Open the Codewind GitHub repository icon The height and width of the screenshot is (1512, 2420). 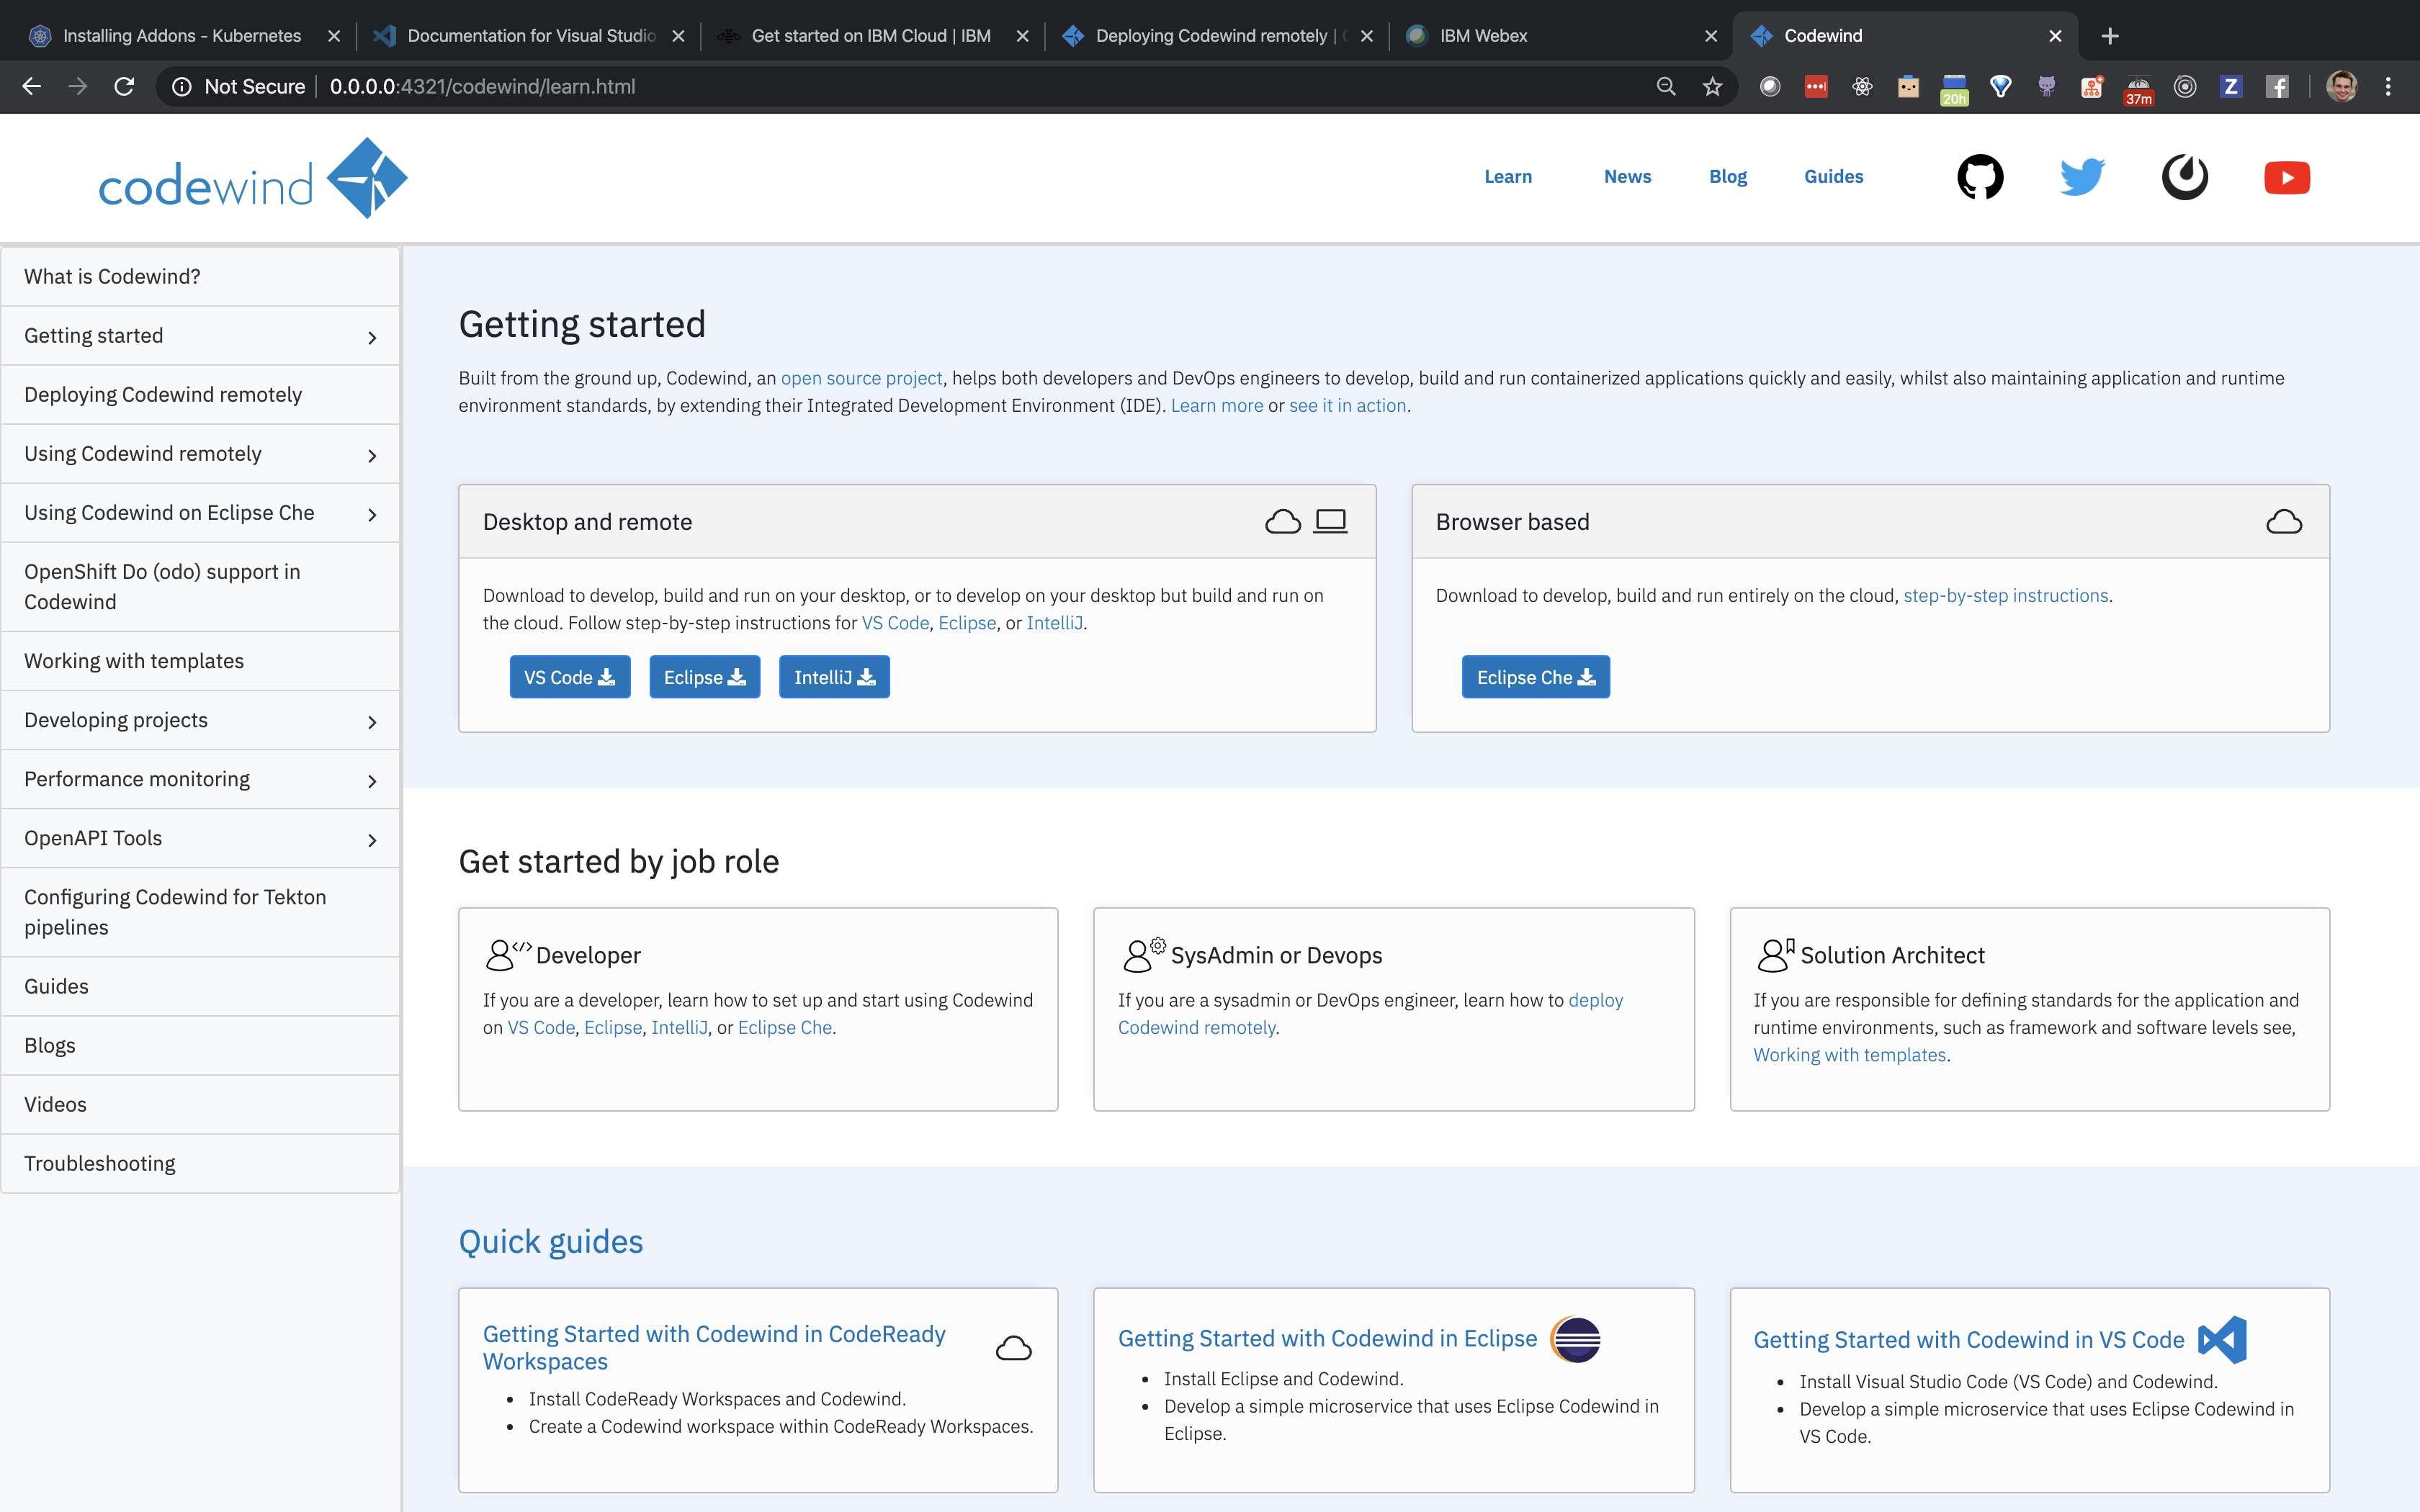click(x=1980, y=177)
